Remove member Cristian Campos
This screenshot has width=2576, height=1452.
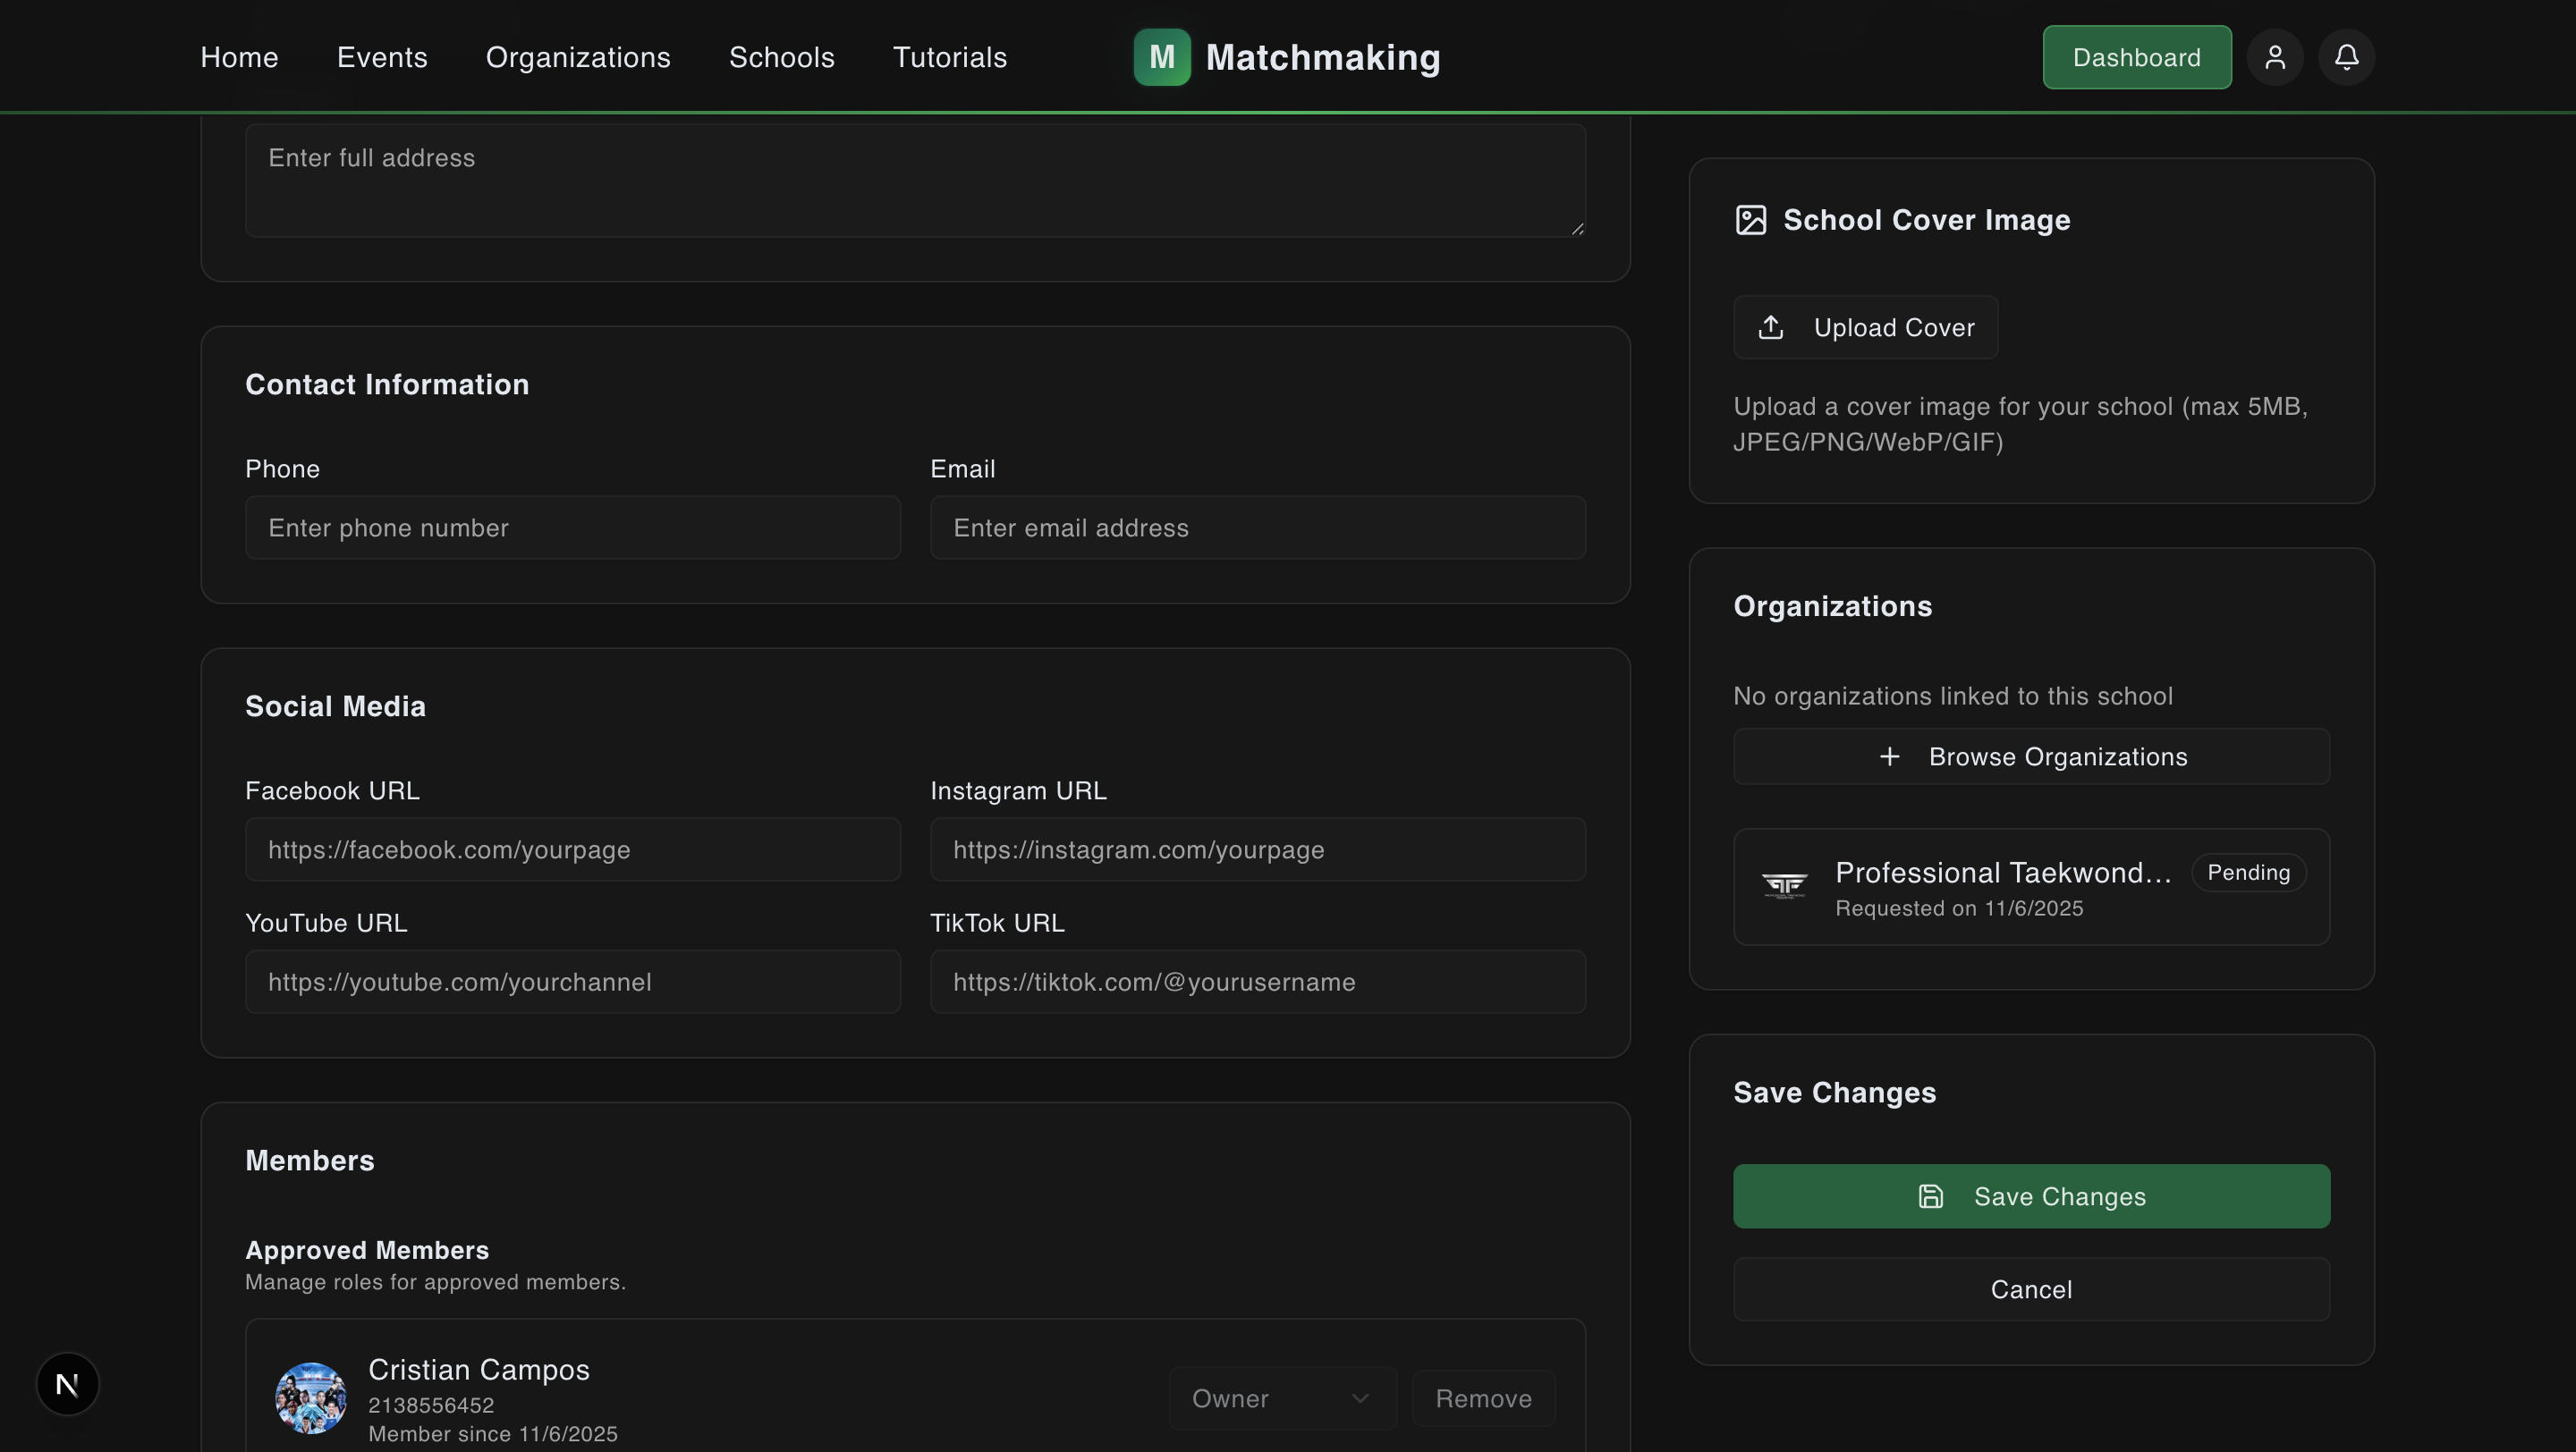[1483, 1398]
